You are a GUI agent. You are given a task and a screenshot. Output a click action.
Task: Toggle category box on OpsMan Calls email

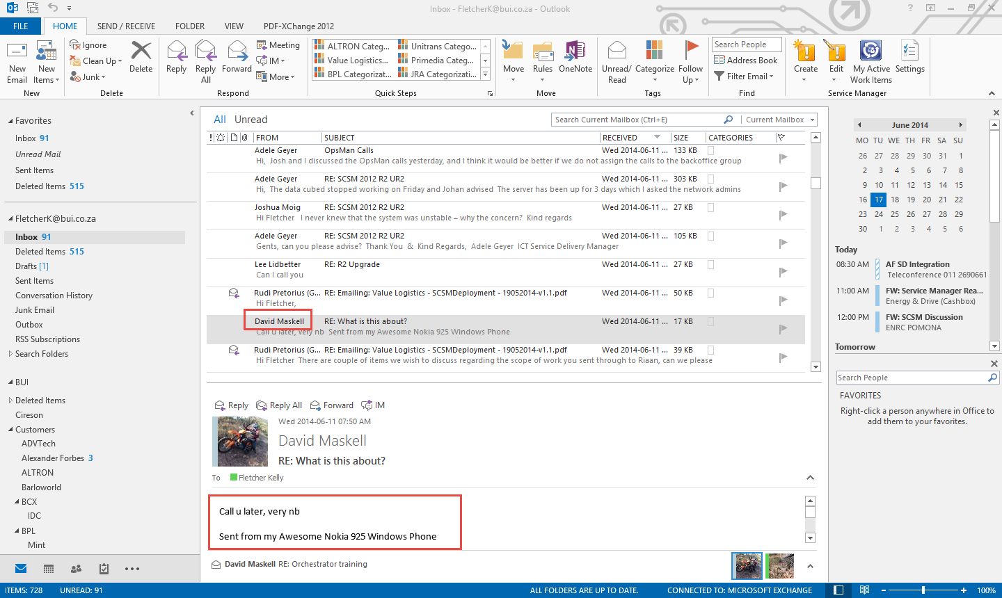click(x=710, y=150)
